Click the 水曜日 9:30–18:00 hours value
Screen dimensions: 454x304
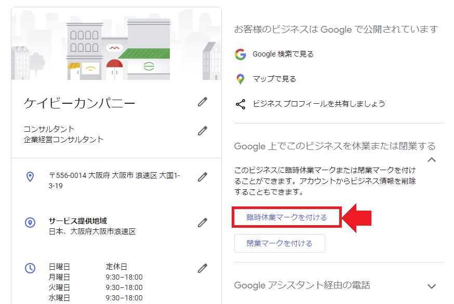[124, 298]
